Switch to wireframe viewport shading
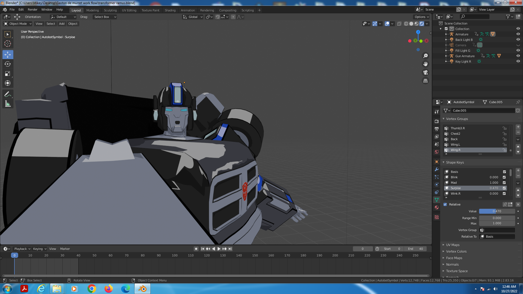This screenshot has width=523, height=294. pos(406,24)
